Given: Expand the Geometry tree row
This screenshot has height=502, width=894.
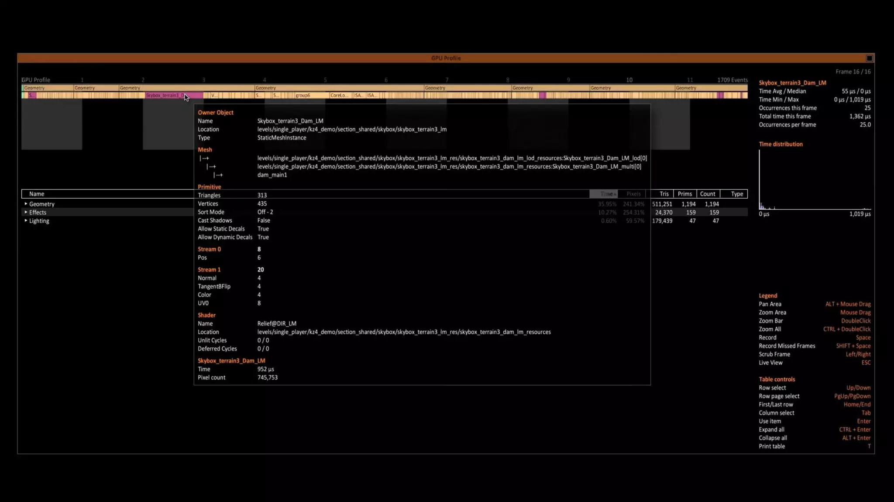Looking at the screenshot, I should pos(26,204).
